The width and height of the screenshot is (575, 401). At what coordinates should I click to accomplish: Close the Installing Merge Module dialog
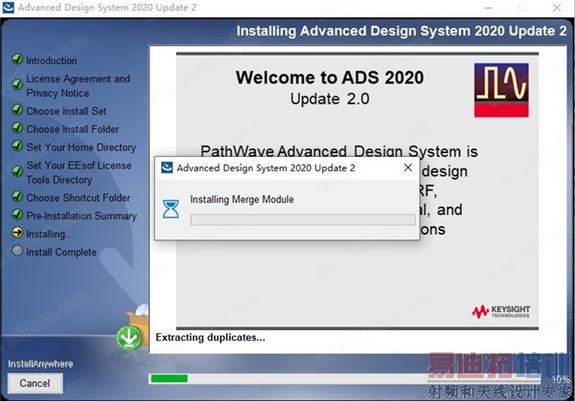[x=408, y=167]
